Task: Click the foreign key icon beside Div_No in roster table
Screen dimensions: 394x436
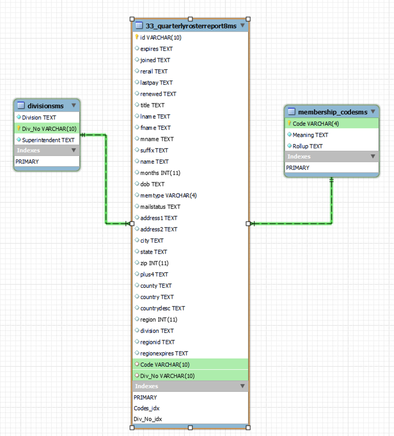Action: [137, 375]
